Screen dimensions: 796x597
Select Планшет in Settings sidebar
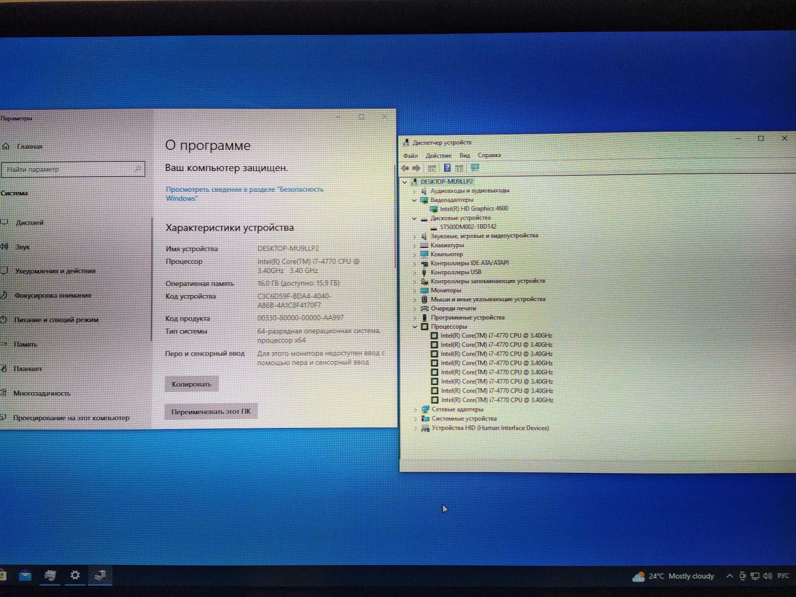pos(28,369)
